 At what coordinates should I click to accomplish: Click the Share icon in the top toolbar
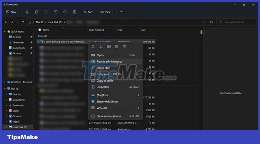[65, 12]
